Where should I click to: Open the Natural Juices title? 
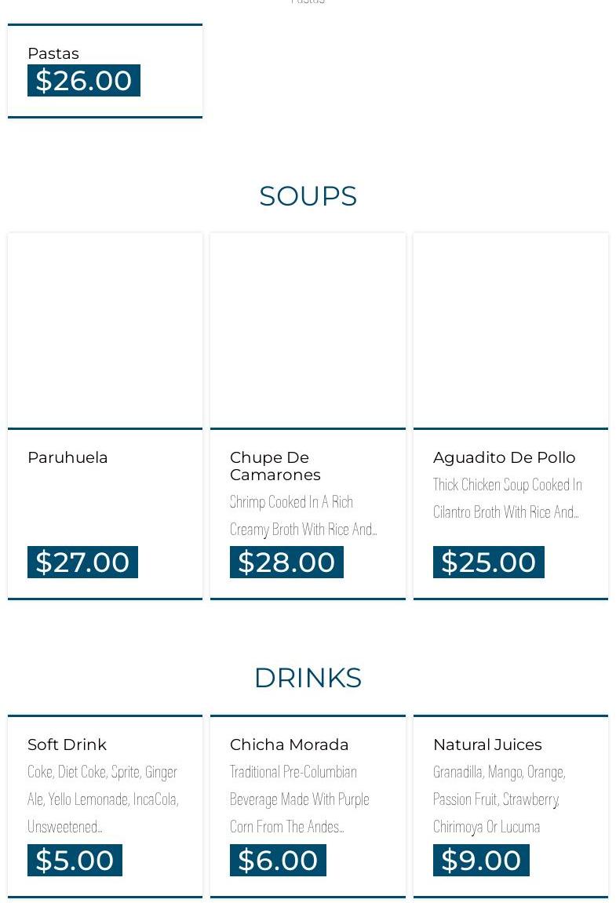(x=487, y=745)
